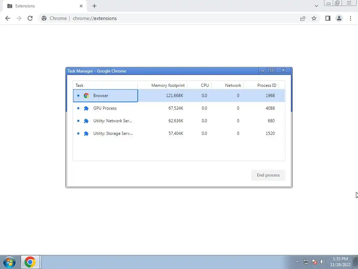The width and height of the screenshot is (358, 269).
Task: Click the 62,636K memory value
Action: click(x=176, y=121)
